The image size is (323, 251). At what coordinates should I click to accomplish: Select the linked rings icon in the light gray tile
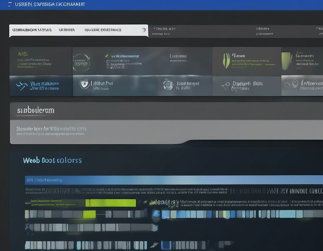(x=291, y=84)
